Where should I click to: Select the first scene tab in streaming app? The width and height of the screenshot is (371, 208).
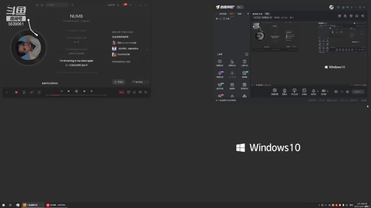click(223, 14)
